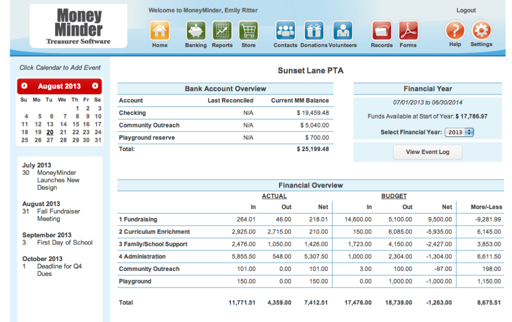Open the 1 Fundraising category
Image resolution: width=512 pixels, height=322 pixels.
click(x=138, y=219)
